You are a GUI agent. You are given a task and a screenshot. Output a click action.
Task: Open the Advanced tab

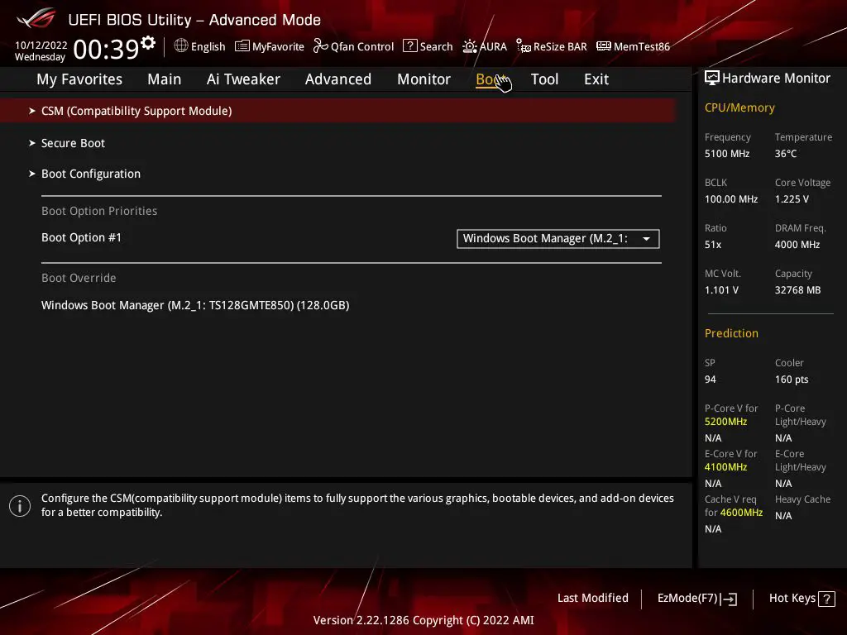pos(338,79)
